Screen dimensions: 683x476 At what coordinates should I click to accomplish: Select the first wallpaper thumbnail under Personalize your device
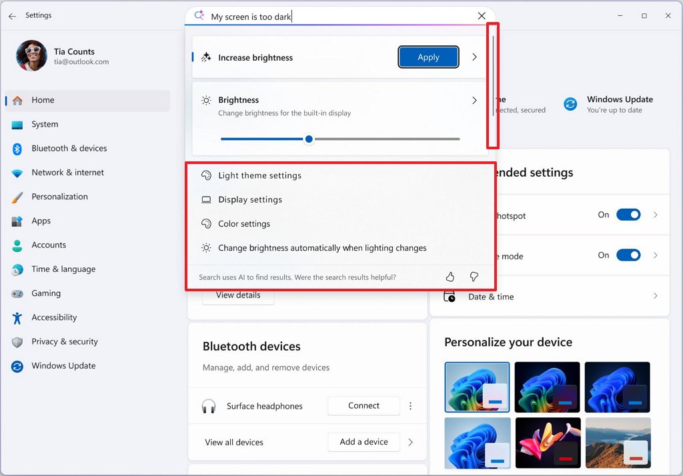tap(477, 387)
